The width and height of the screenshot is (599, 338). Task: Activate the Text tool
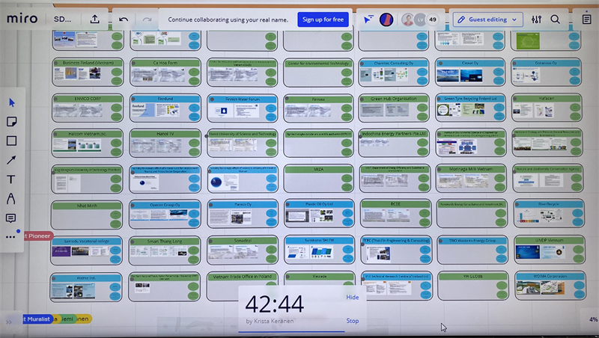click(x=11, y=179)
